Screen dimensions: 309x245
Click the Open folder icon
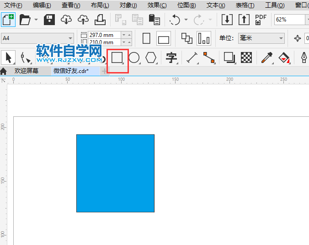(x=25, y=20)
